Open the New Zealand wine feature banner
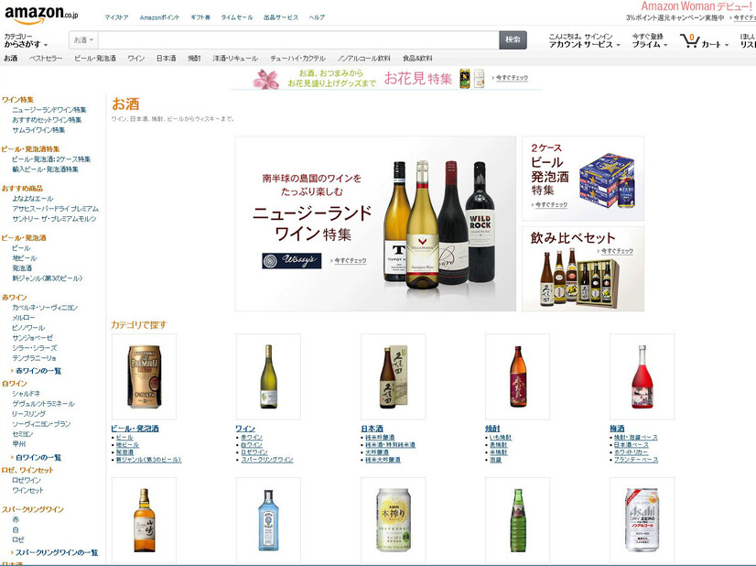 tap(375, 223)
